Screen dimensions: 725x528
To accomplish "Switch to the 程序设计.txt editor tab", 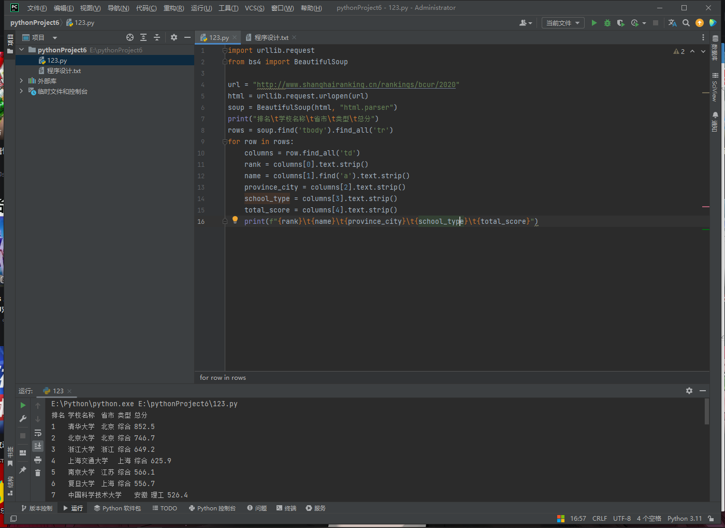I will tap(271, 37).
